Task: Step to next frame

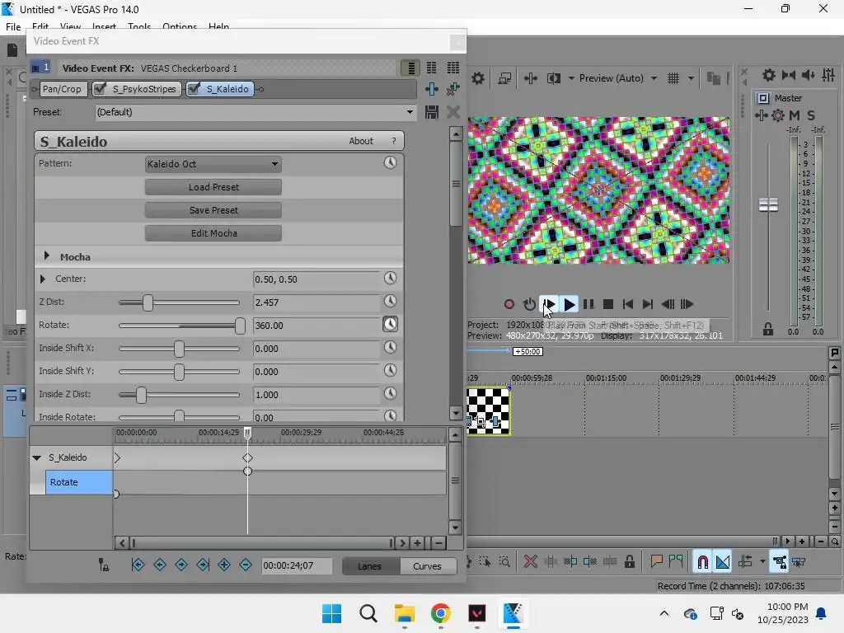Action: pyautogui.click(x=687, y=305)
